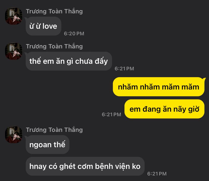Click sender name above 'ngoan thế'
The width and height of the screenshot is (209, 181).
pos(54,130)
